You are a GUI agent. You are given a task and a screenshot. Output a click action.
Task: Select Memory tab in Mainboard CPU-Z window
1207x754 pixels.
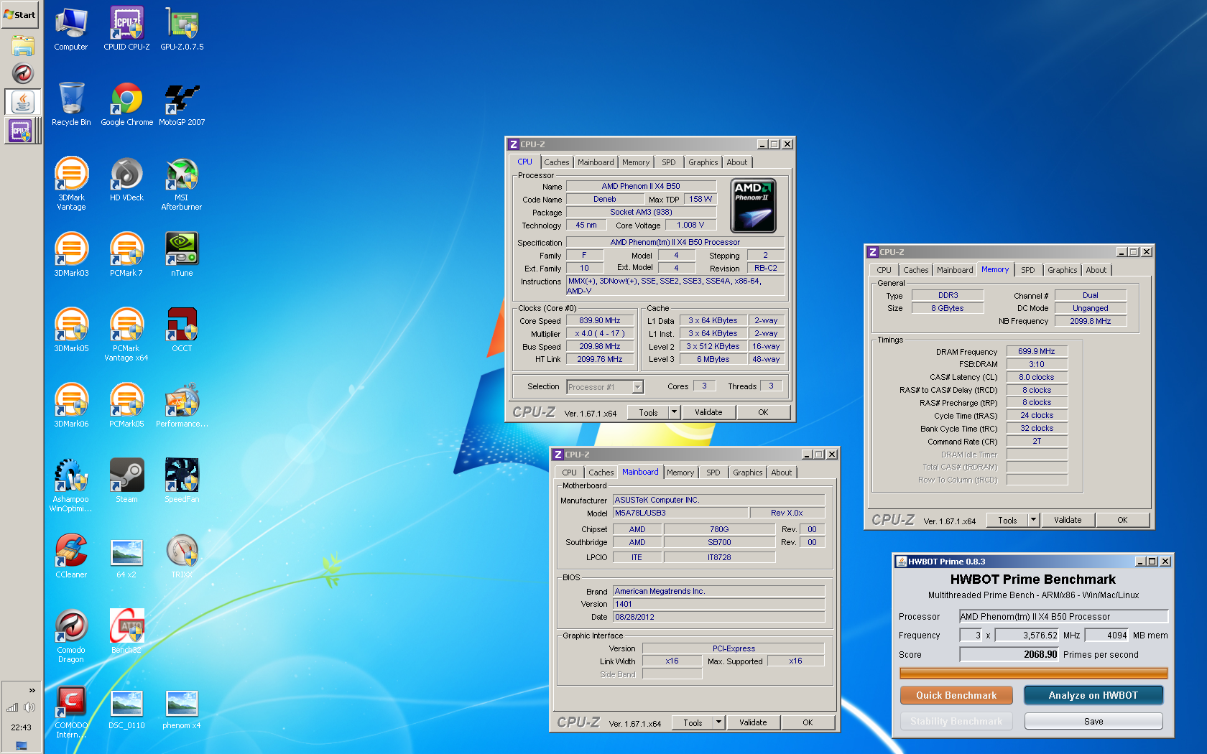point(680,473)
